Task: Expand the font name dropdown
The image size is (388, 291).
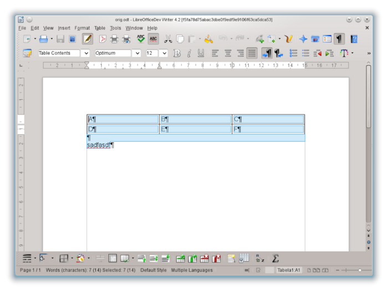Action: click(137, 53)
